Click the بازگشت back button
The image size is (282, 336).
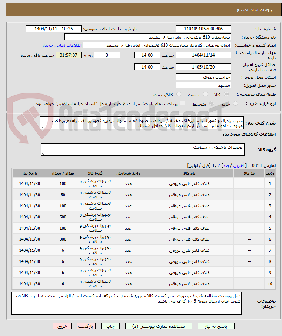86,326
